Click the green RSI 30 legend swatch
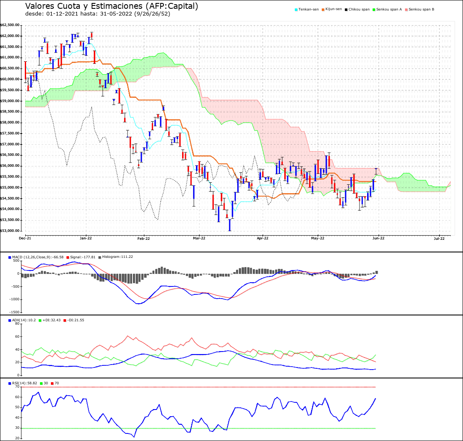This screenshot has height=441, width=463. coord(41,384)
